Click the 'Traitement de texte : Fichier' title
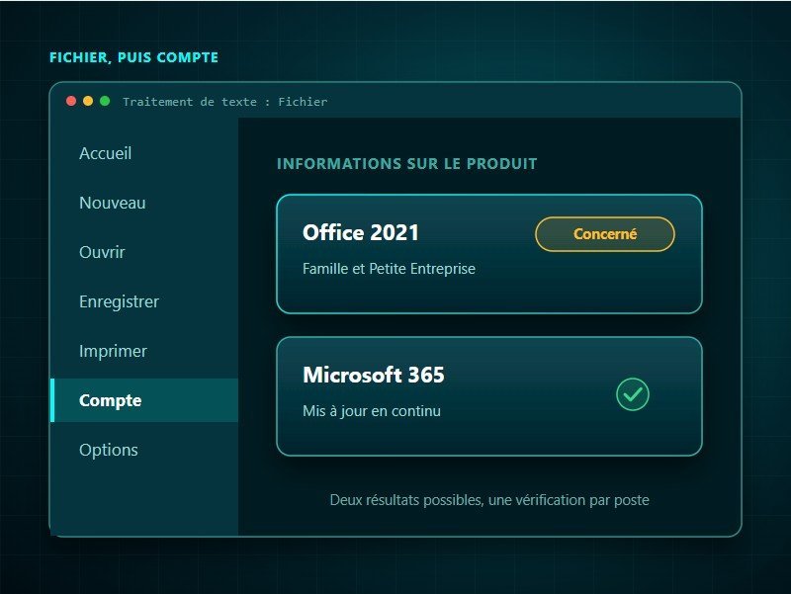Screen dimensions: 791x594 pos(225,102)
